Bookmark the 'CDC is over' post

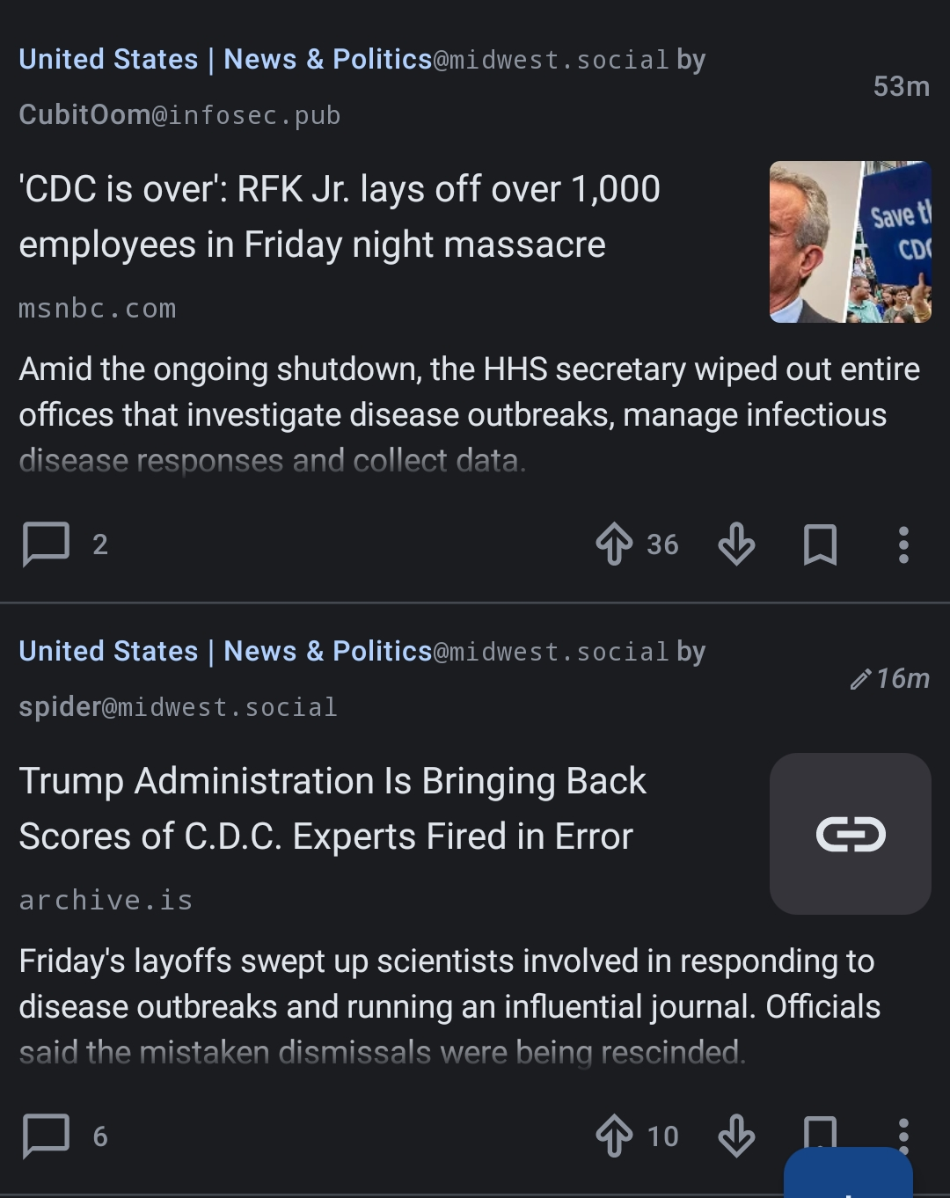pos(820,544)
